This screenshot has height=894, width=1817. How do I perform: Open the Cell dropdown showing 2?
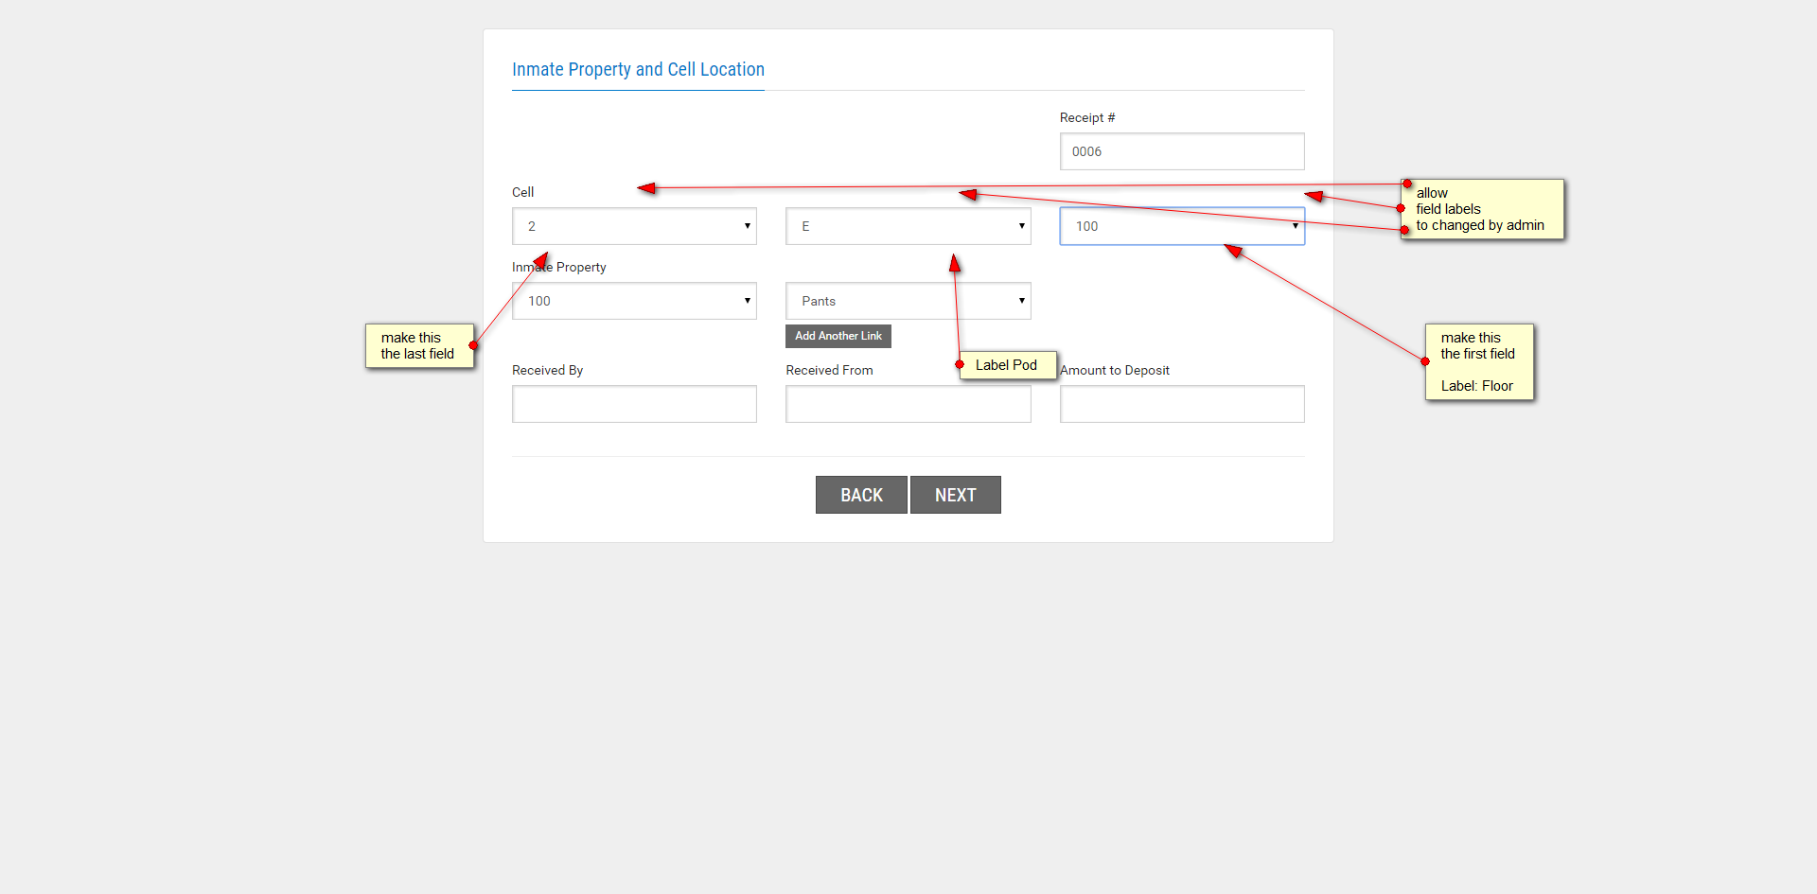[634, 226]
